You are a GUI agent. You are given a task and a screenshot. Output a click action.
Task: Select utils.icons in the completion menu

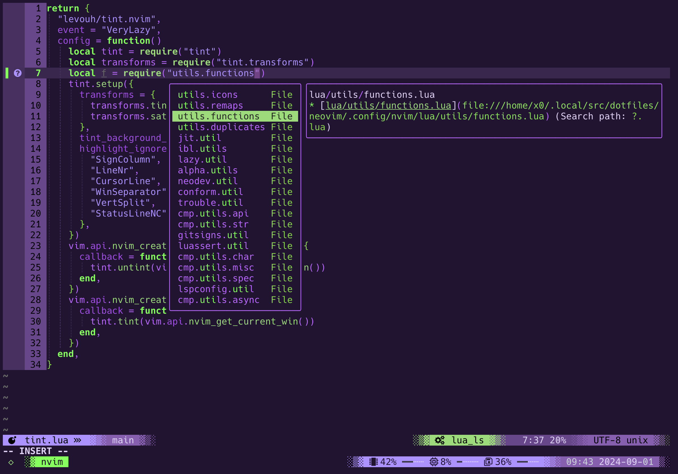[x=208, y=95]
